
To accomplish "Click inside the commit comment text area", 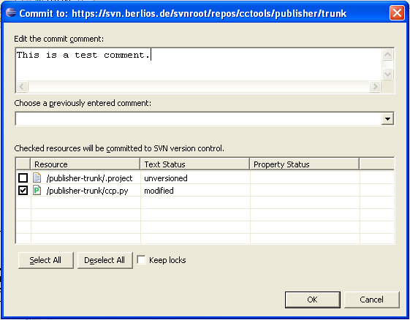I will click(x=199, y=64).
